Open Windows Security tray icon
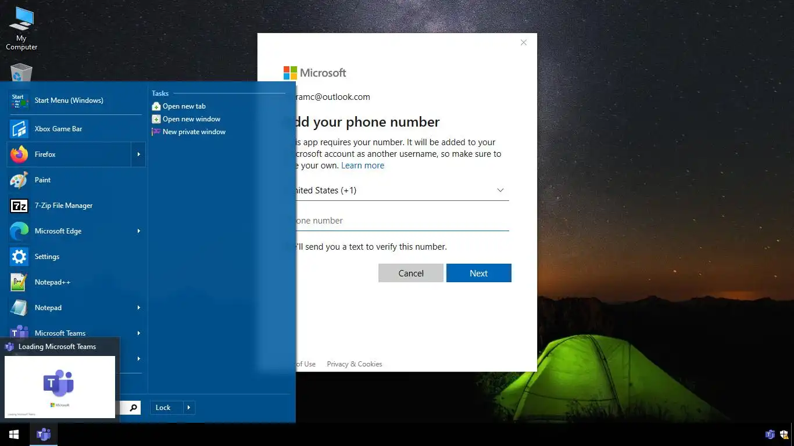Viewport: 794px width, 446px height. tap(785, 434)
